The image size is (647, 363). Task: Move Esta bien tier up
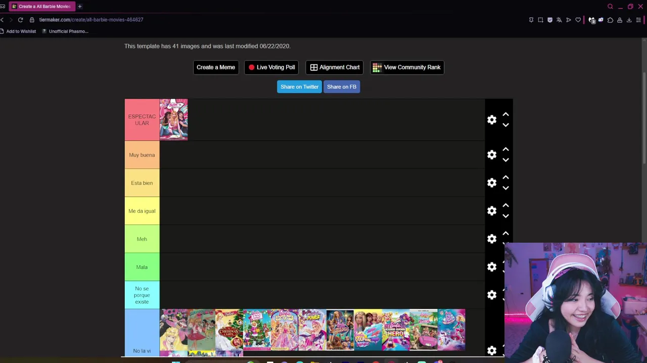pyautogui.click(x=505, y=178)
